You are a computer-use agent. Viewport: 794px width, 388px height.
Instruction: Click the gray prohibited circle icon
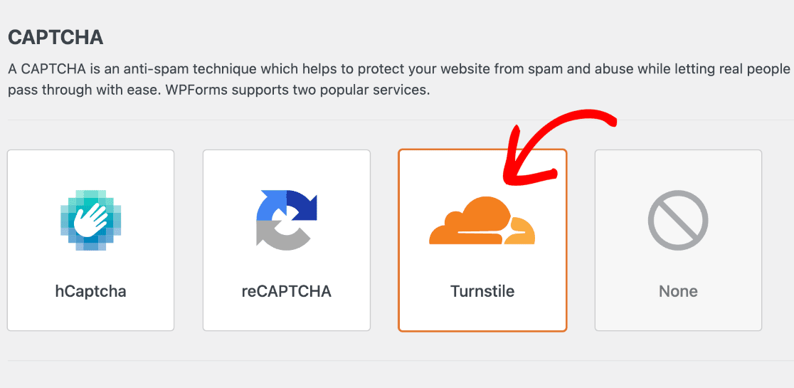(x=678, y=220)
